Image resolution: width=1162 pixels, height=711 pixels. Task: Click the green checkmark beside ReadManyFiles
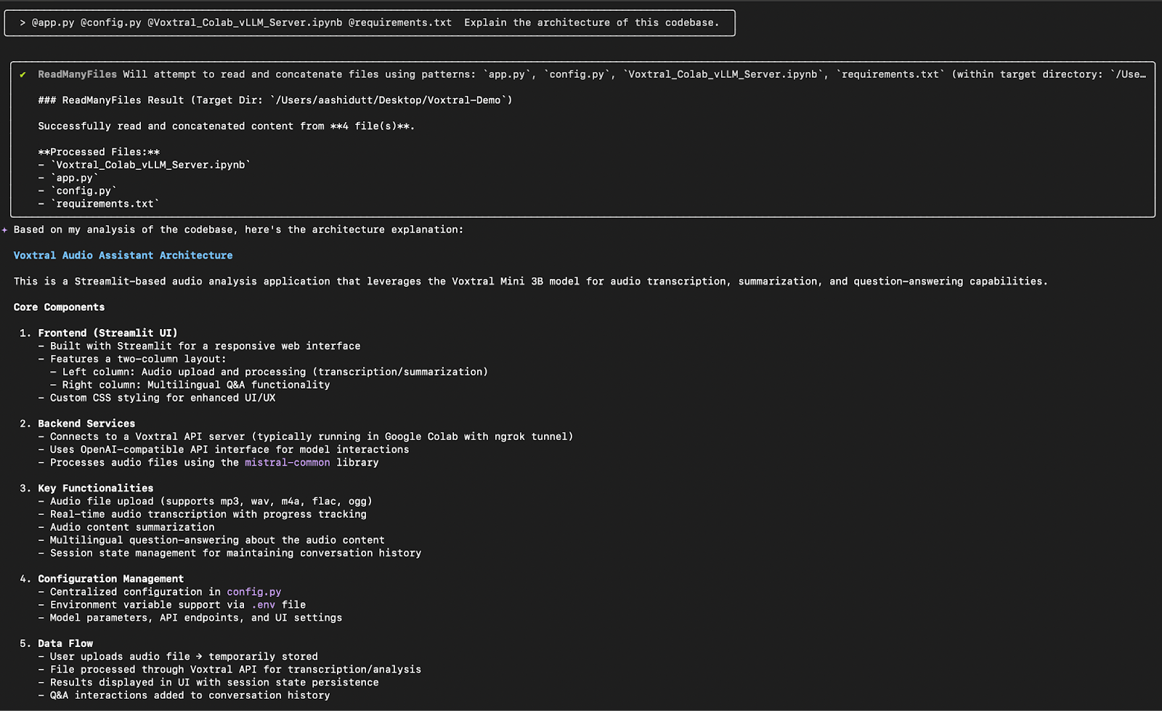point(23,74)
